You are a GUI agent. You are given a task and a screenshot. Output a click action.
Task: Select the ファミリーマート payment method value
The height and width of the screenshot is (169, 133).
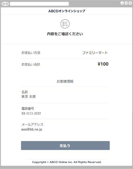tap(95, 53)
